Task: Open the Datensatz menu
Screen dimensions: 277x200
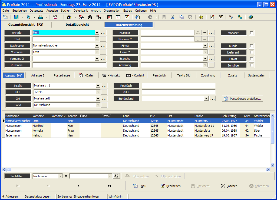Action: (36, 11)
